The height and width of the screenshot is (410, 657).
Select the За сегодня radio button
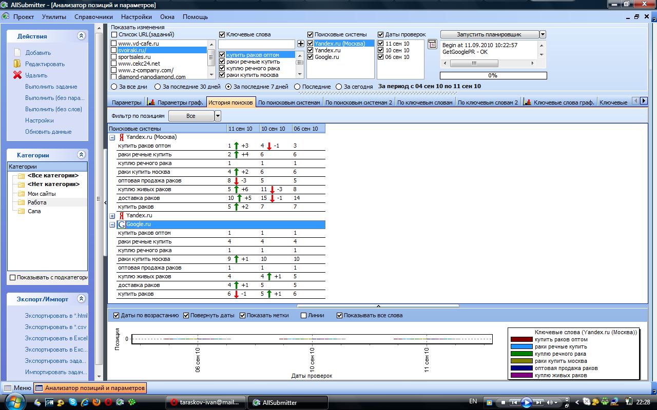tap(339, 87)
